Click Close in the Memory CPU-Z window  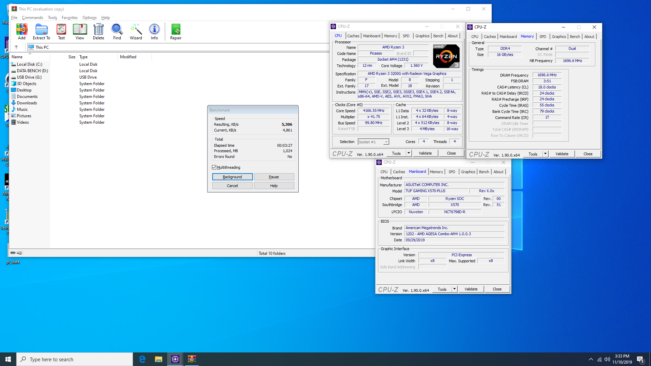588,154
